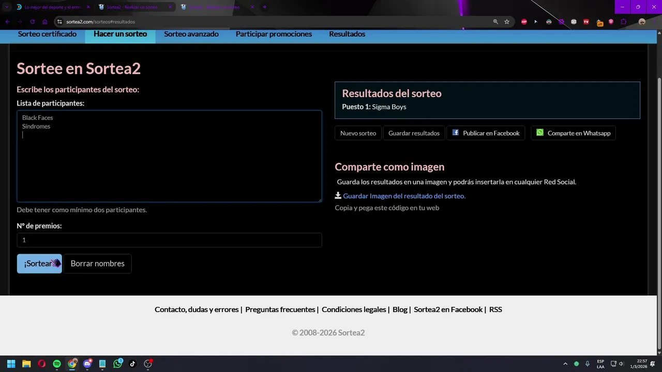The width and height of the screenshot is (662, 372).
Task: Open the purple gear extension icon
Action: click(561, 22)
